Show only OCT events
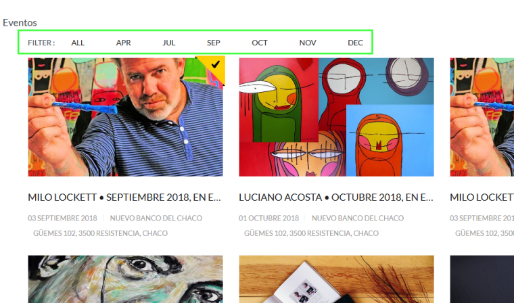This screenshot has height=303, width=514. click(260, 43)
